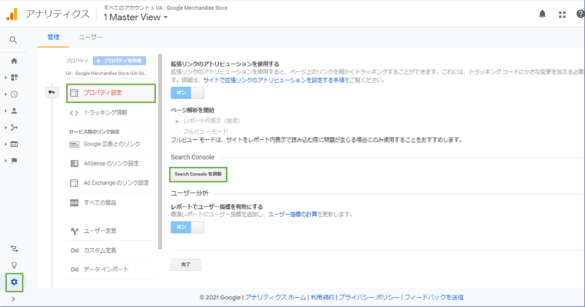Click the ユーザー定義 fork icon
The height and width of the screenshot is (307, 585).
pyautogui.click(x=74, y=231)
